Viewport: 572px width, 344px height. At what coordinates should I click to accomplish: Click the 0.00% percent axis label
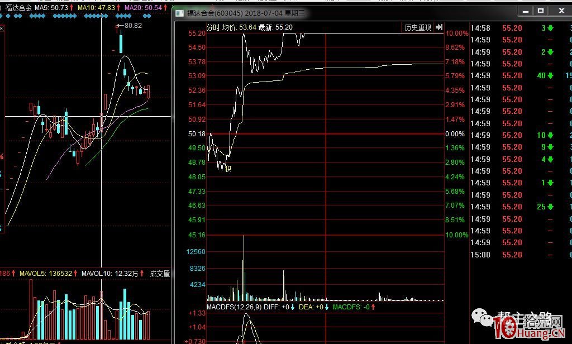tap(455, 134)
